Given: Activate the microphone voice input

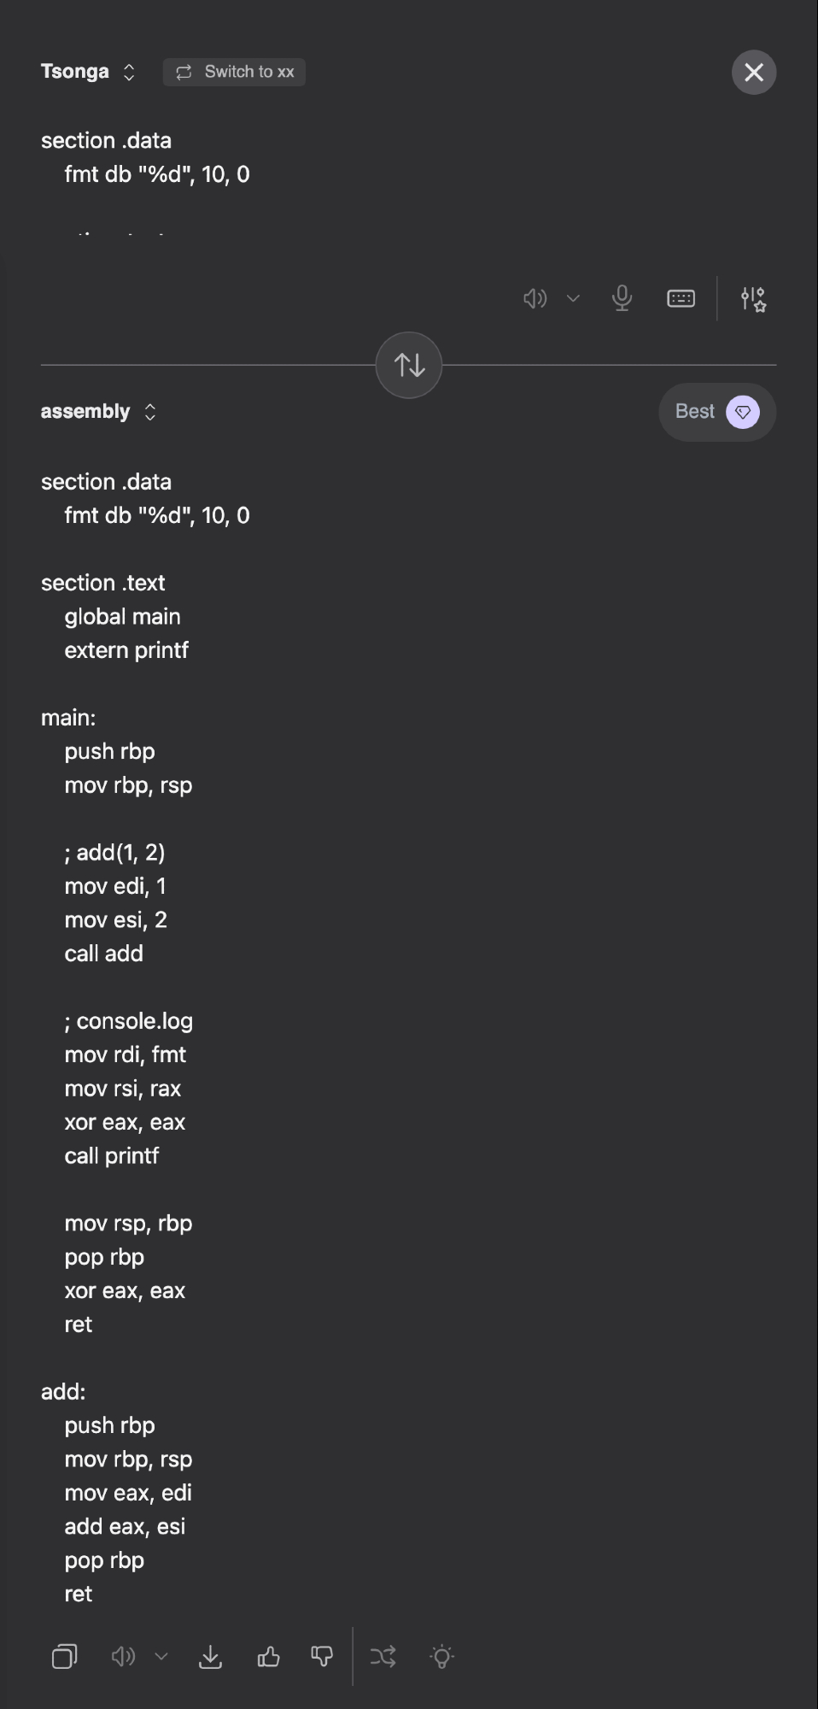Looking at the screenshot, I should coord(622,298).
